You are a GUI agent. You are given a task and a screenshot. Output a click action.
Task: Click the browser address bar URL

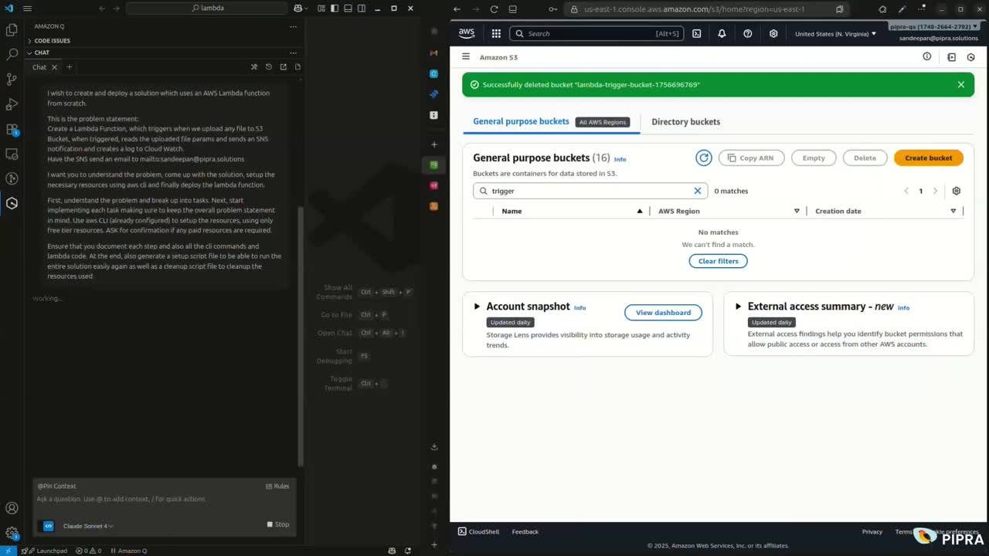694,9
